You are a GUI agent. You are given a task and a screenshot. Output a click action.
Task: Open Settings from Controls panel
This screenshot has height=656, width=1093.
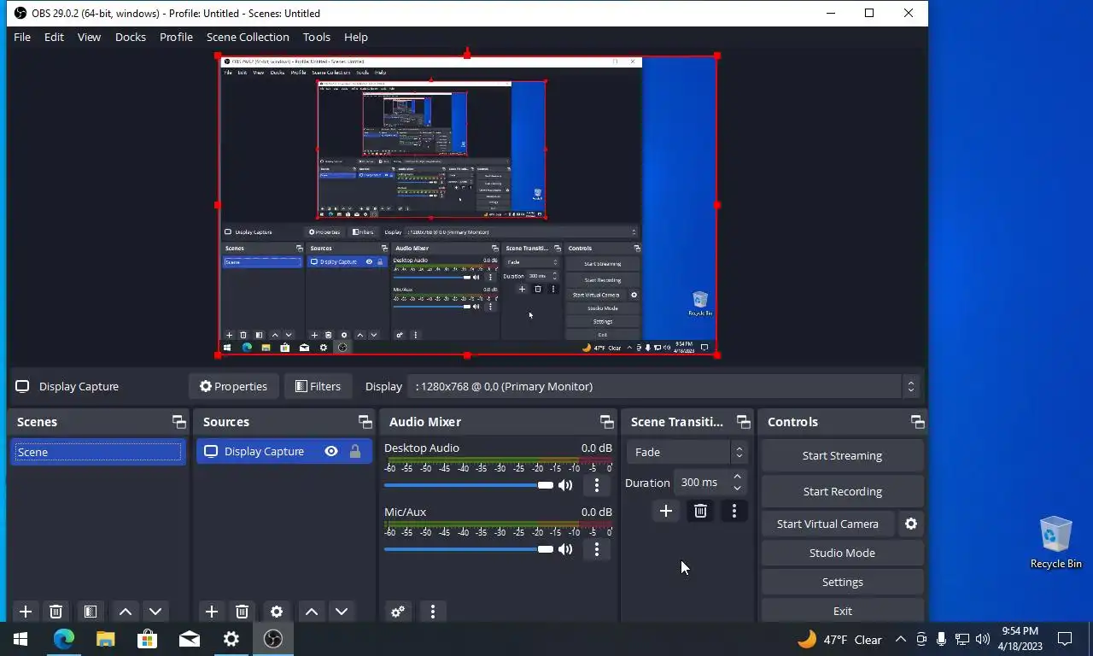[x=842, y=582]
